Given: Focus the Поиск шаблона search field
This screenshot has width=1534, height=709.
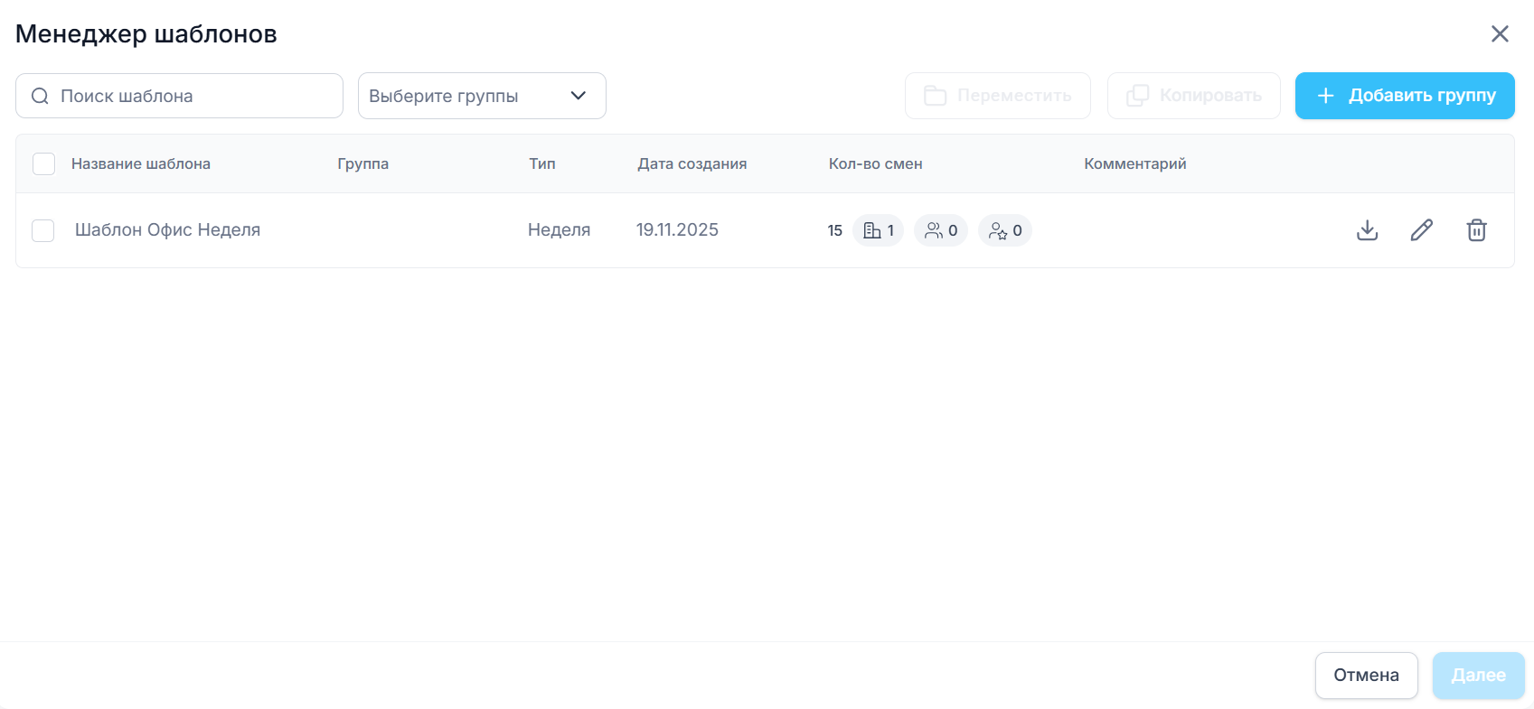Looking at the screenshot, I should tap(194, 96).
